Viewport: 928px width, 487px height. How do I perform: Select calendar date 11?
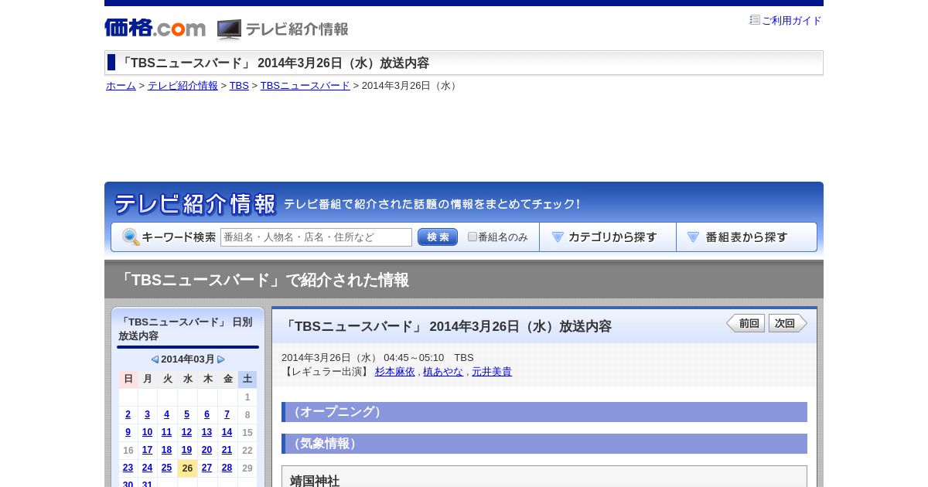point(166,432)
